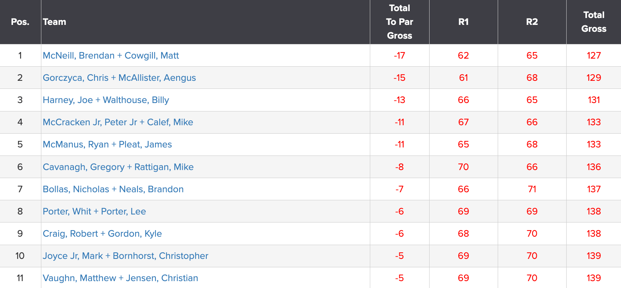Screen dimensions: 621x288
Task: Open Porter, Whit + Porter, Lee team
Action: 94,211
